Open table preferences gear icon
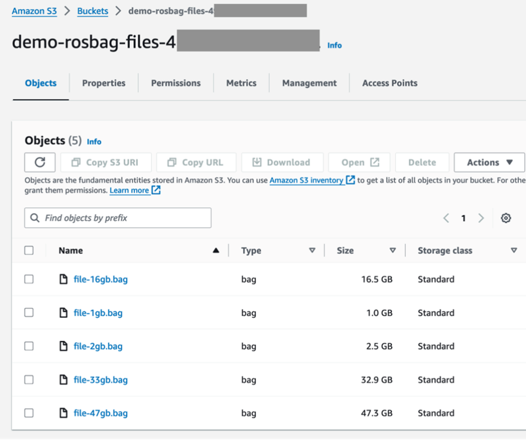Viewport: 526px width, 442px height. coord(506,218)
